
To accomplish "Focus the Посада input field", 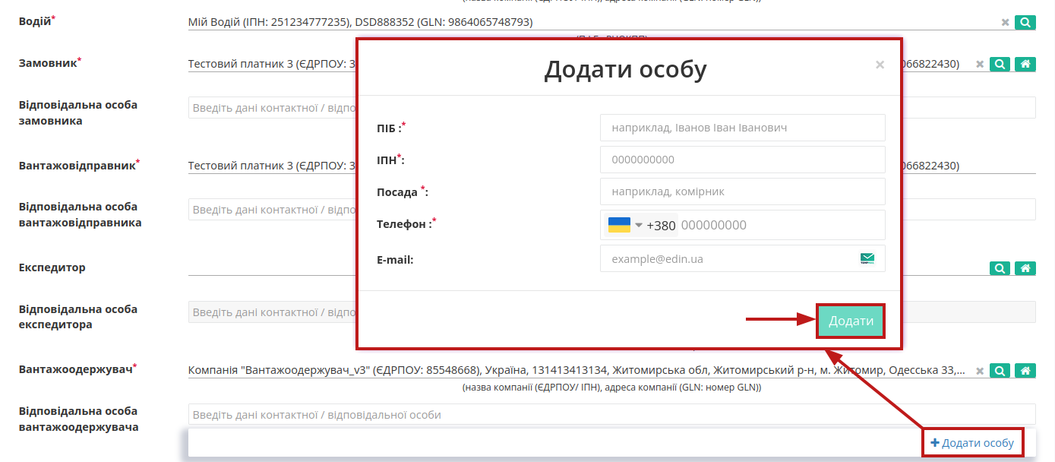I will pyautogui.click(x=743, y=191).
